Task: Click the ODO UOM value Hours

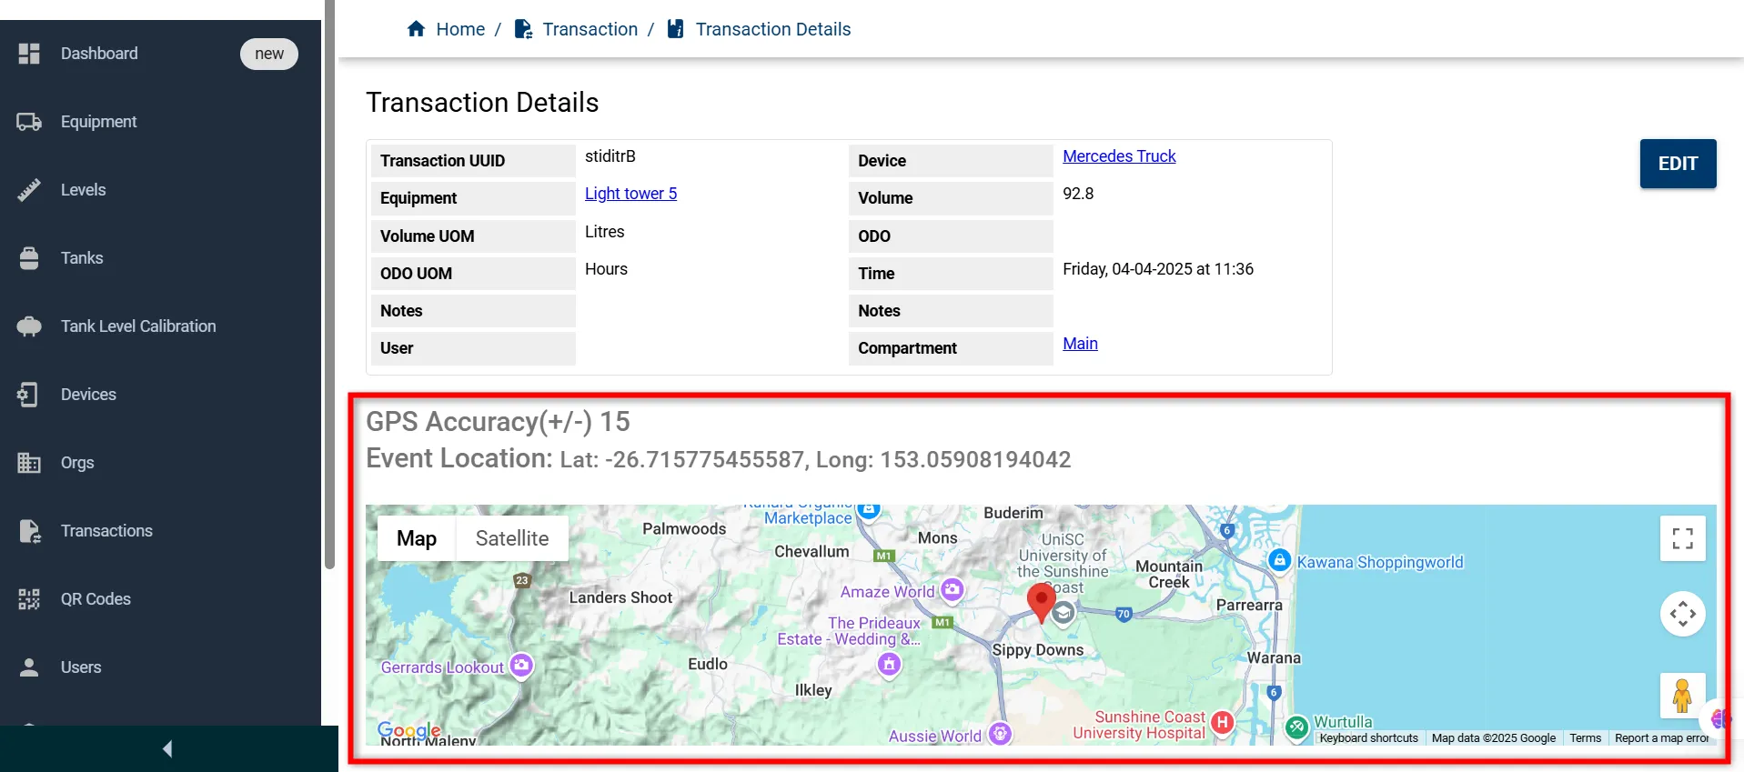Action: [x=606, y=269]
